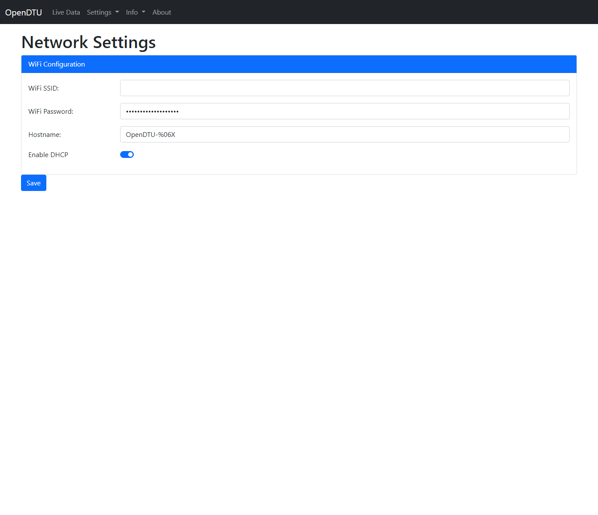Click into the WiFi Password field
The image size is (598, 515).
pos(344,111)
